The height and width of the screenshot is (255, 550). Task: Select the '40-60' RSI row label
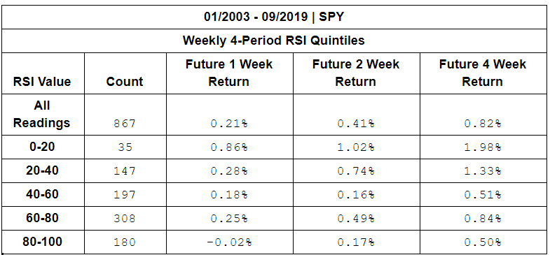pos(42,194)
